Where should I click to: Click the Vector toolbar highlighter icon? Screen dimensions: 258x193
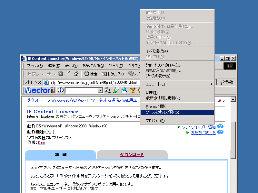(116, 90)
